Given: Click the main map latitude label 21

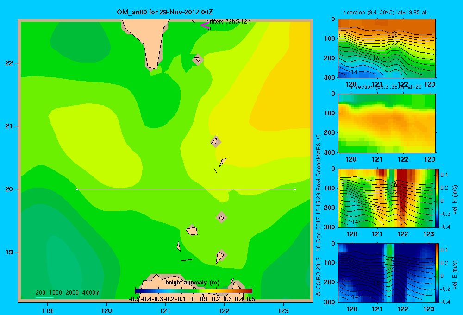Looking at the screenshot, I should 9,126.
